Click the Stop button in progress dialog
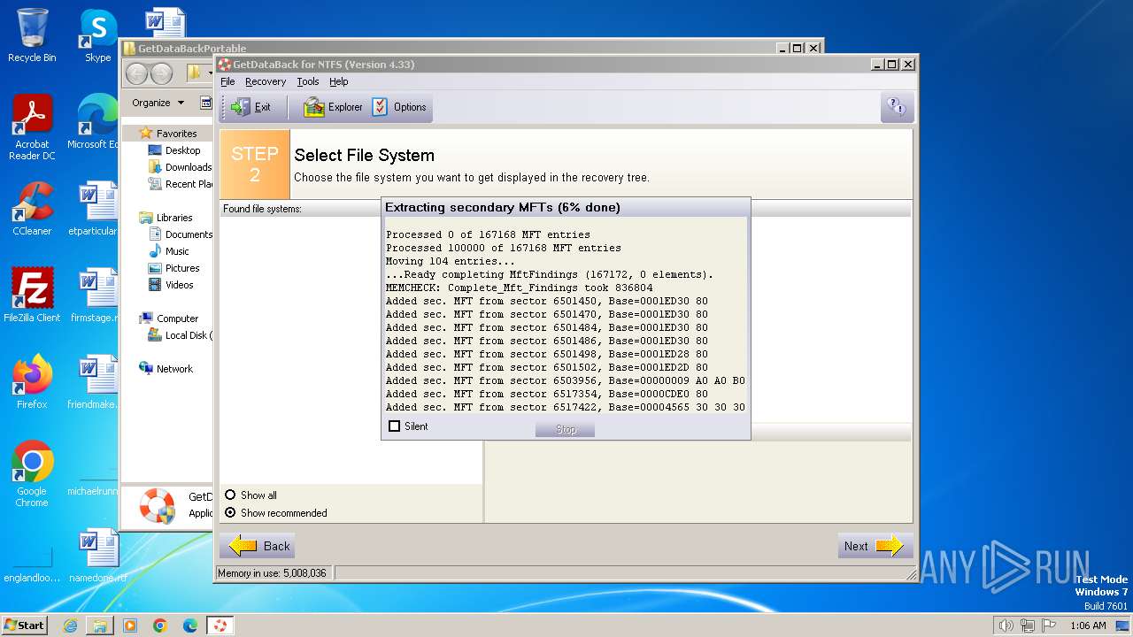The height and width of the screenshot is (637, 1133). [565, 429]
